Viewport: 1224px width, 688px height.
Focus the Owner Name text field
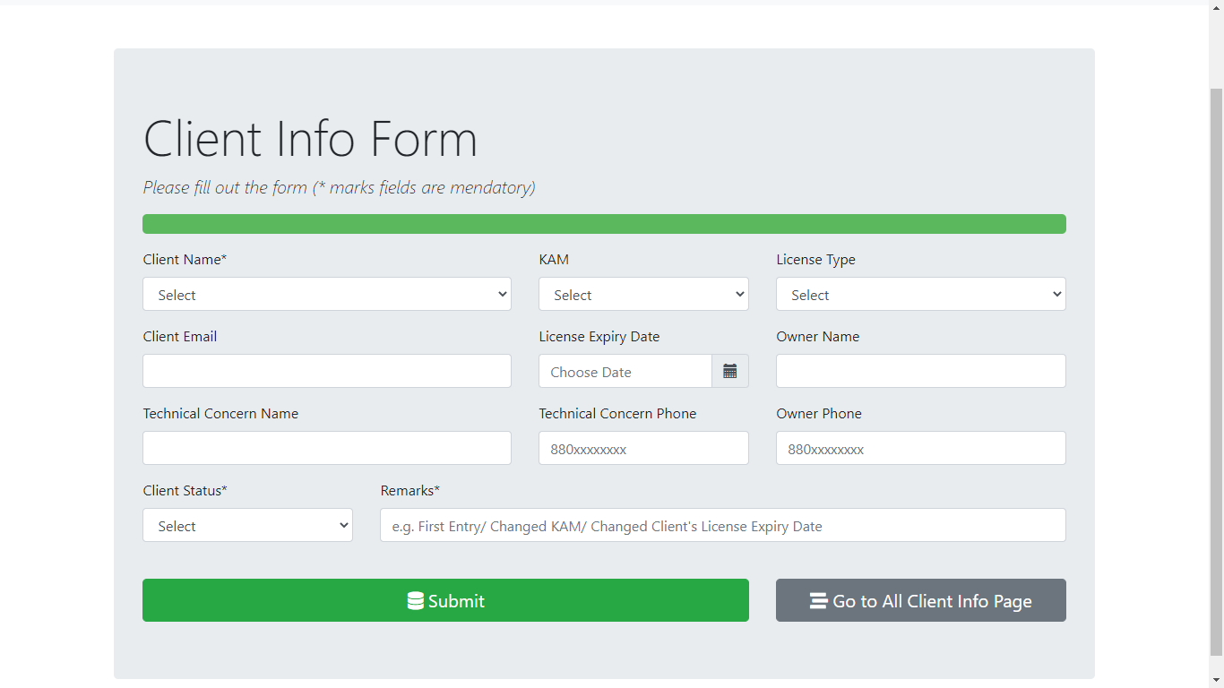921,371
